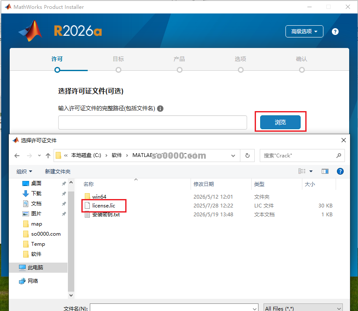Toggle the preview pane icon
This screenshot has width=358, height=311.
coord(325,171)
